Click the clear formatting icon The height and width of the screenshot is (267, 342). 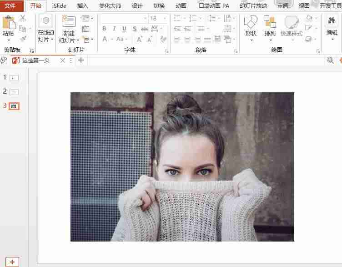pyautogui.click(x=163, y=39)
